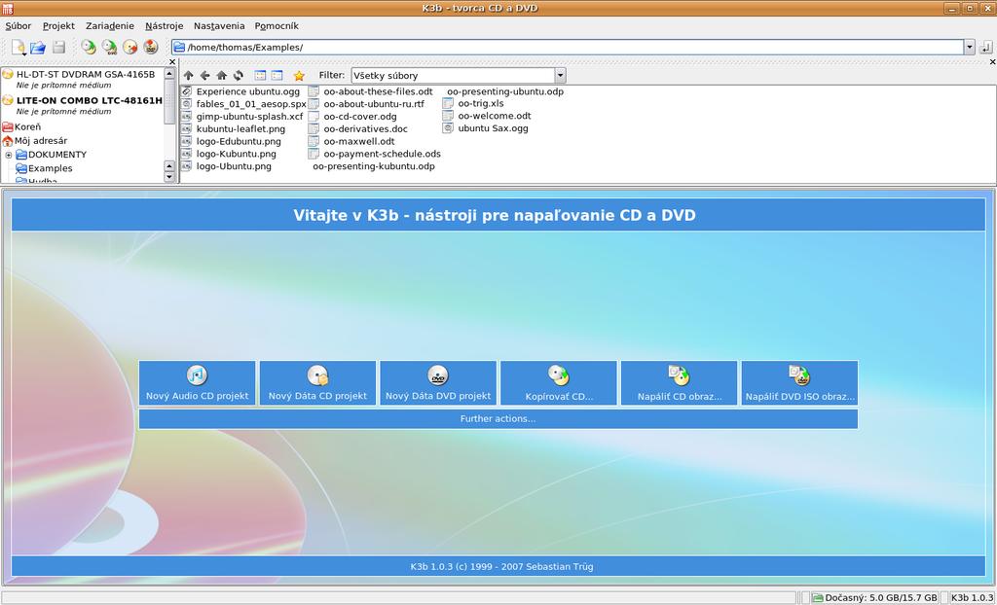This screenshot has width=997, height=605.
Task: Switch to detailed file view icon
Action: [277, 76]
